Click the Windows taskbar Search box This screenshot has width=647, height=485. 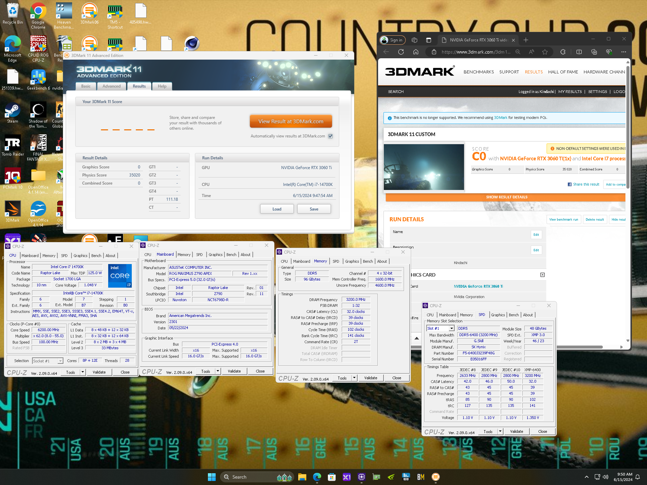[257, 477]
